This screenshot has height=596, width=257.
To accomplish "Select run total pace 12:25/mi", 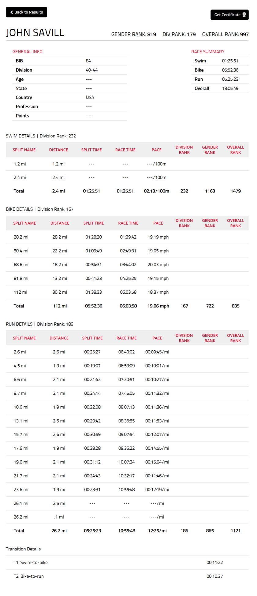I will tap(157, 531).
